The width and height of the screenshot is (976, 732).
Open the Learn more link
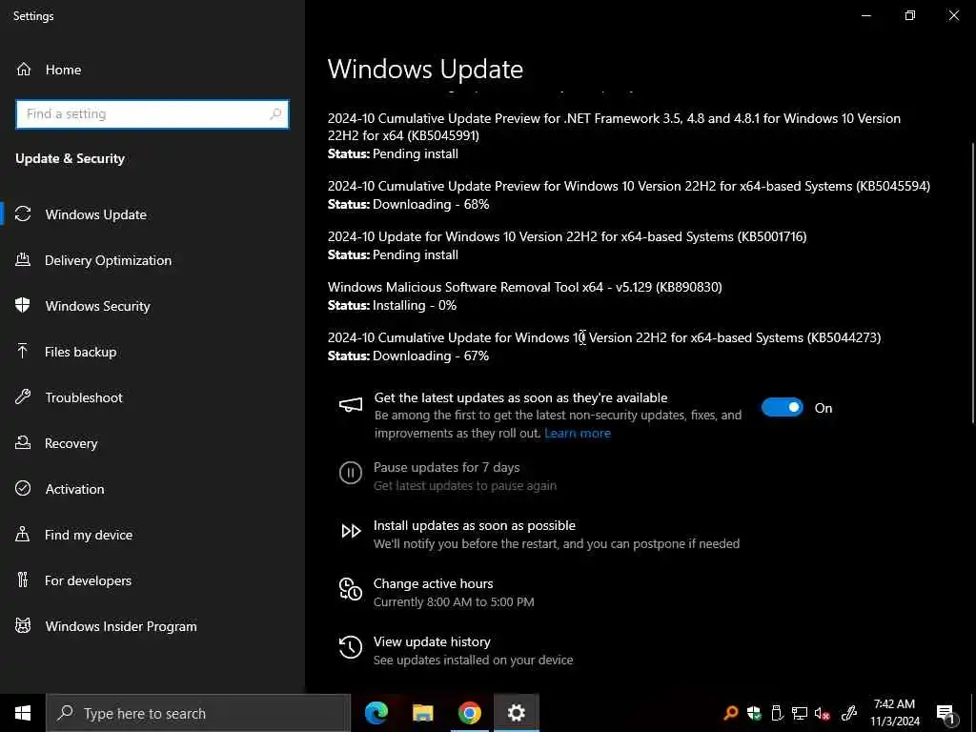click(577, 434)
